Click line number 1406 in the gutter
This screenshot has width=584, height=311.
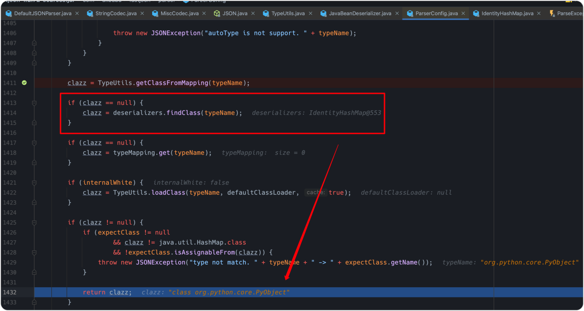point(10,33)
